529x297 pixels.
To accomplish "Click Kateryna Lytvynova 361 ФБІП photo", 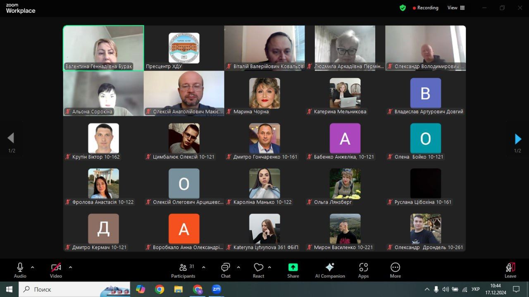I will tap(264, 229).
